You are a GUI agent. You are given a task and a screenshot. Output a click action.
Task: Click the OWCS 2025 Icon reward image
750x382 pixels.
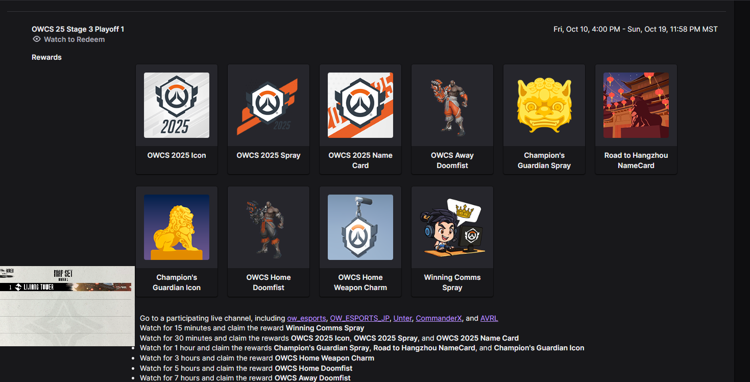[x=177, y=105]
